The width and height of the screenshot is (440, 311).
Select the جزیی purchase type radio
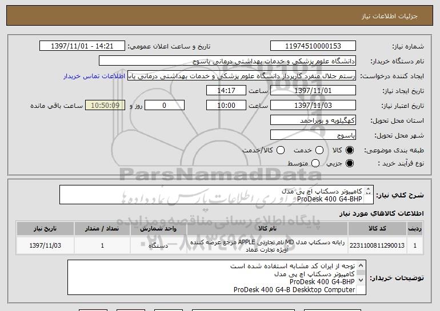[350, 163]
